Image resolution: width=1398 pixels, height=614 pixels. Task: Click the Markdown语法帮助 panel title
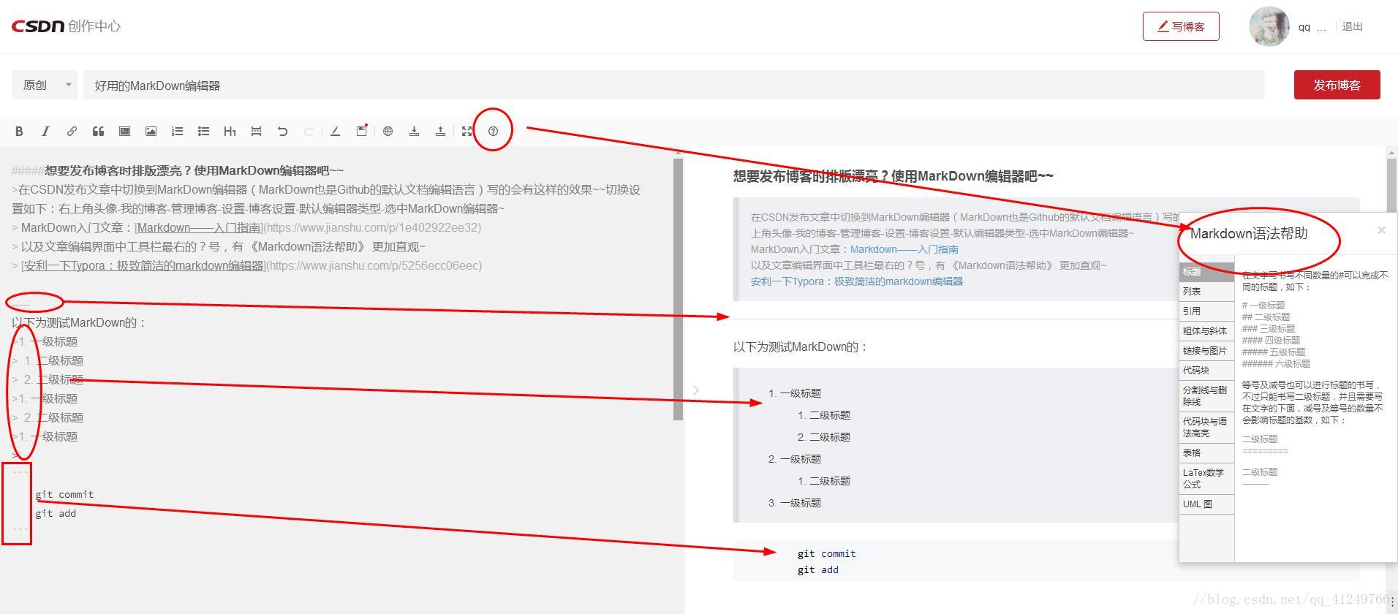tap(1249, 233)
